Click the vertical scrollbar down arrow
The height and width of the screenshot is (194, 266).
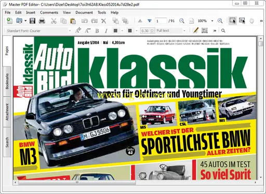pyautogui.click(x=260, y=177)
